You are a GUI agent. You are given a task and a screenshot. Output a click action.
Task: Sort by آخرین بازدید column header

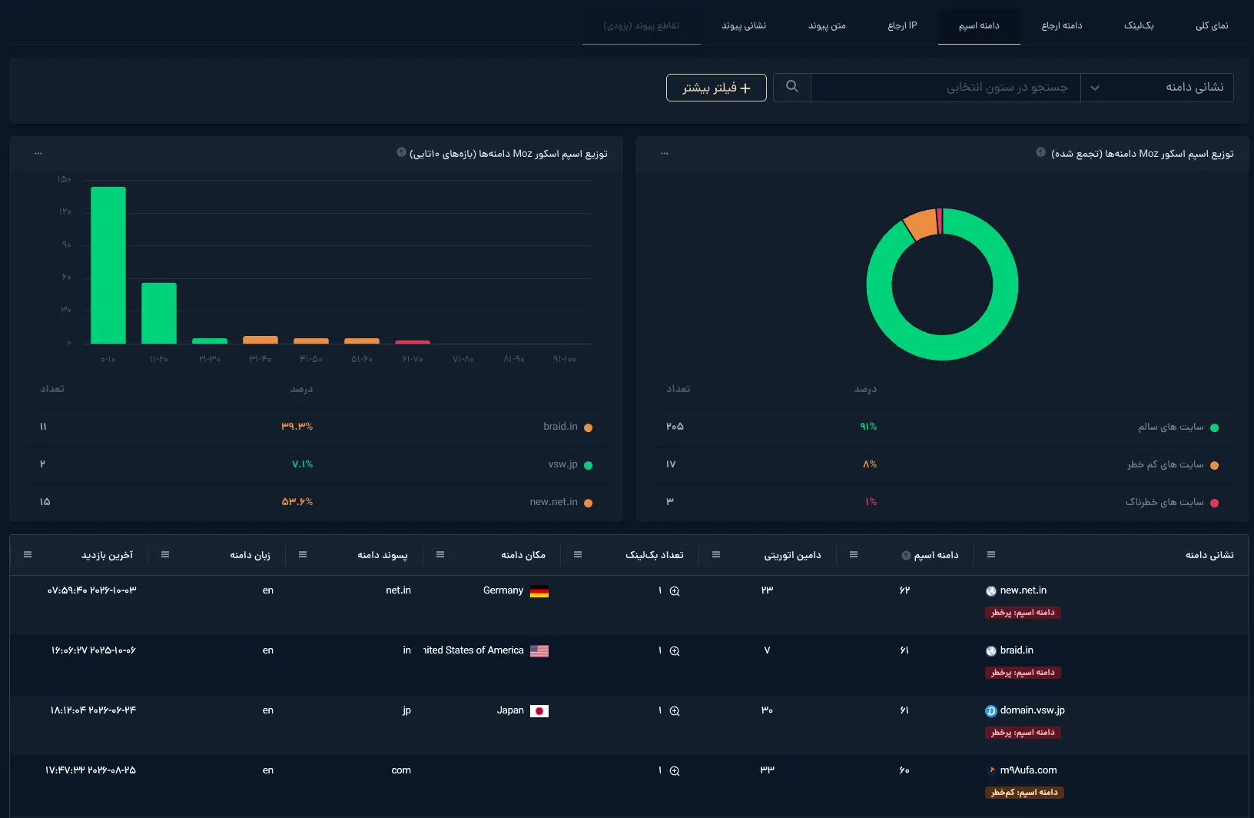[x=107, y=555]
